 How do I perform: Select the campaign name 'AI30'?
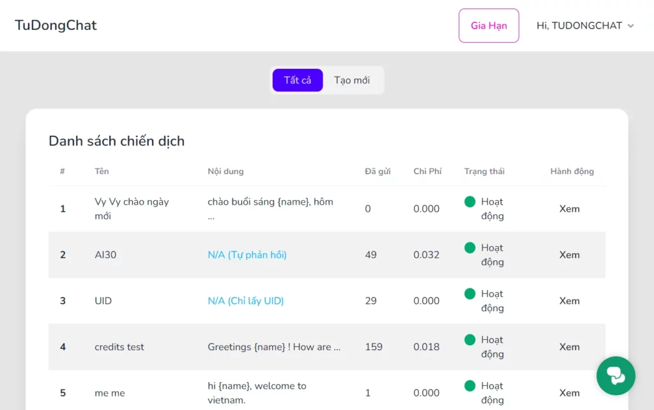pos(105,255)
